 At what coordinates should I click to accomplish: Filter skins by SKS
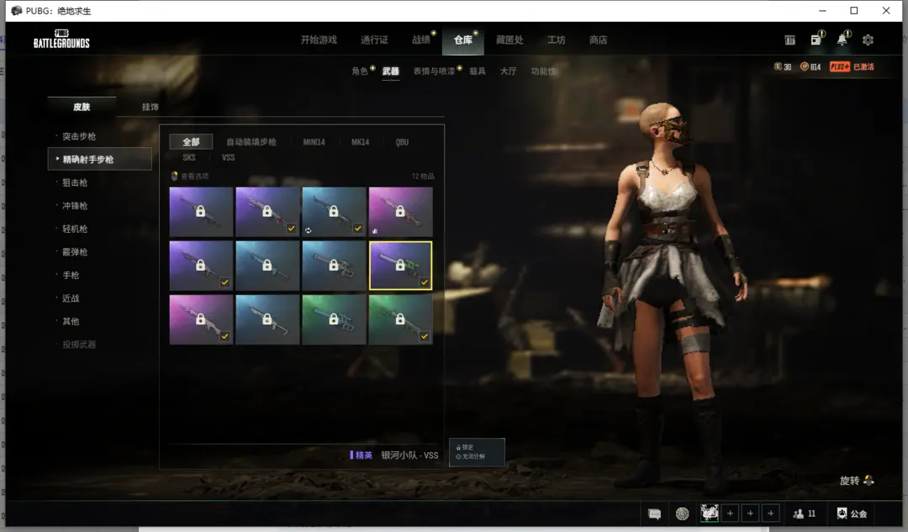point(189,157)
